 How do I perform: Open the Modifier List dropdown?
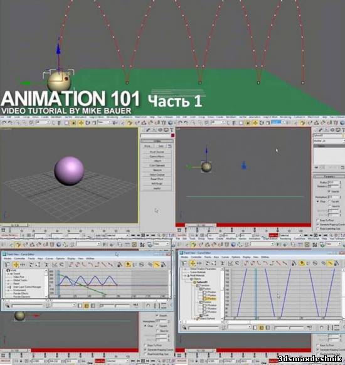coord(329,141)
